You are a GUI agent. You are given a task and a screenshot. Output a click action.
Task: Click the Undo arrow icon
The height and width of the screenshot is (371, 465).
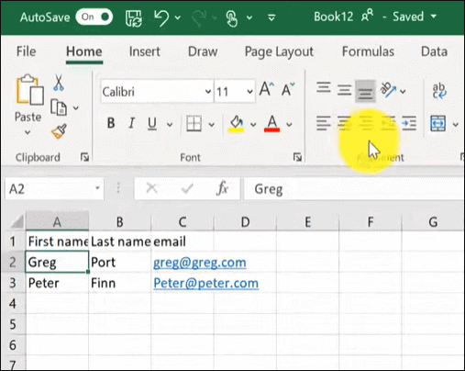pos(161,17)
